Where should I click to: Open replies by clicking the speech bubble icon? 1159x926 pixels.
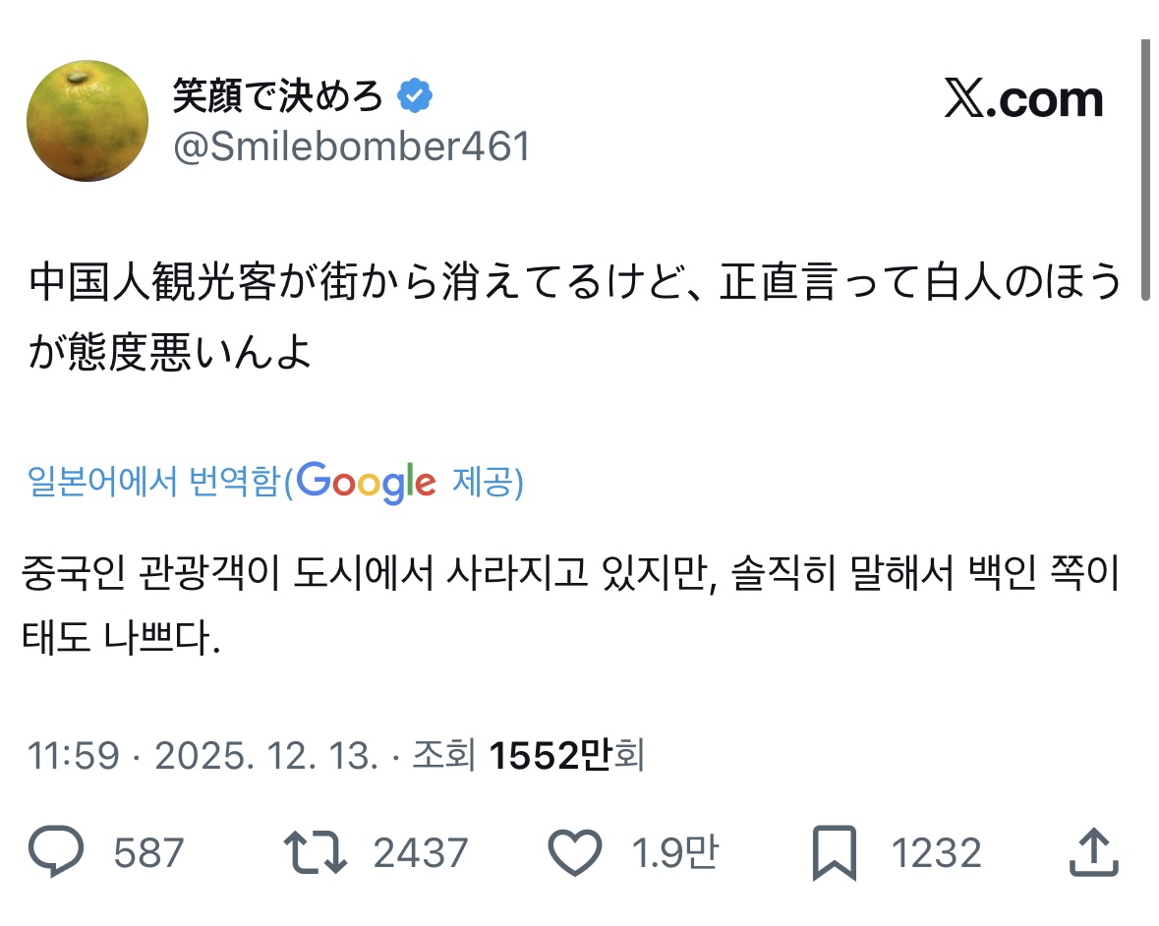click(x=56, y=851)
